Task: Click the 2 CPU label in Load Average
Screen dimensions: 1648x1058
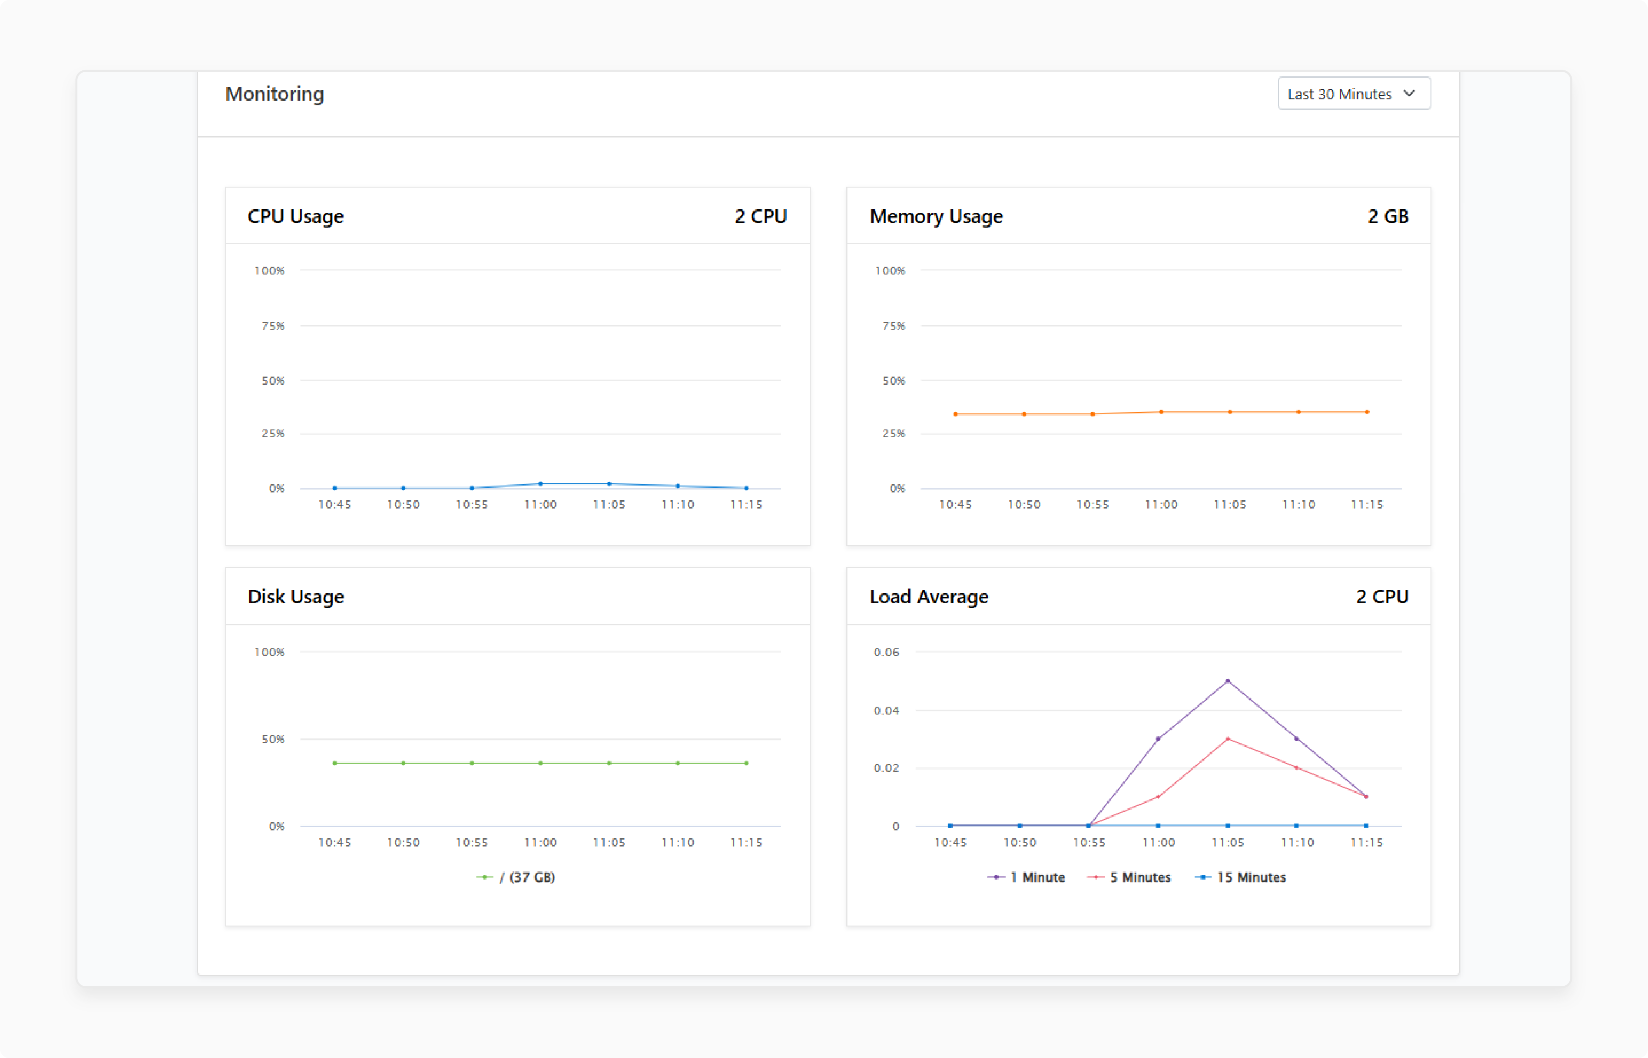Action: pos(1382,596)
